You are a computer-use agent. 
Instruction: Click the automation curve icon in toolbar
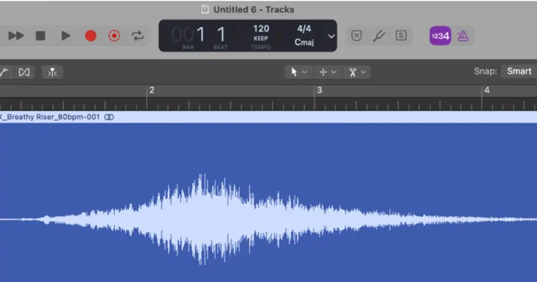4,72
